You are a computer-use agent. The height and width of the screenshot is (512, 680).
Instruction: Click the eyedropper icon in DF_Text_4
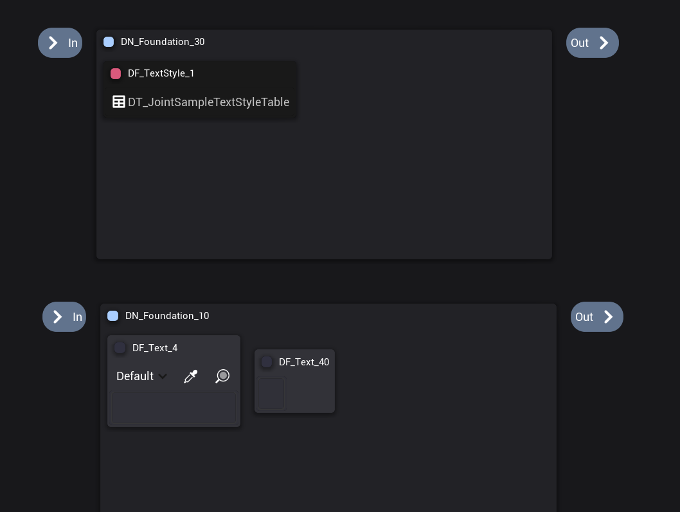pyautogui.click(x=191, y=376)
